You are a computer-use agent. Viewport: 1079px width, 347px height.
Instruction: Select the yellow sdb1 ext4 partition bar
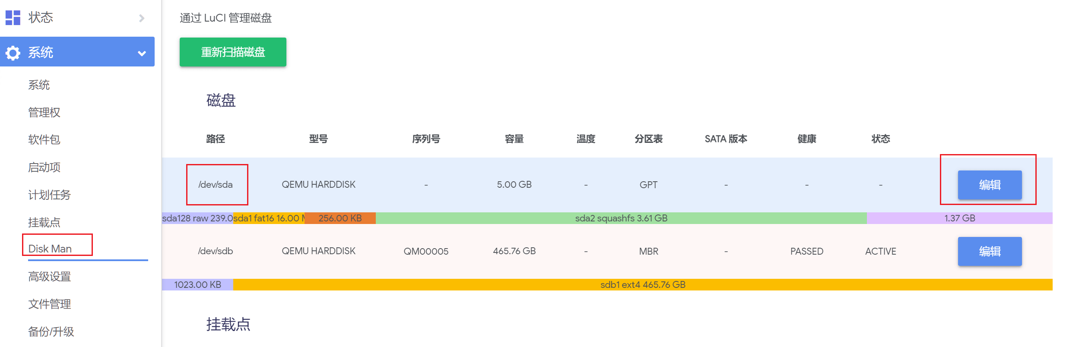click(642, 285)
